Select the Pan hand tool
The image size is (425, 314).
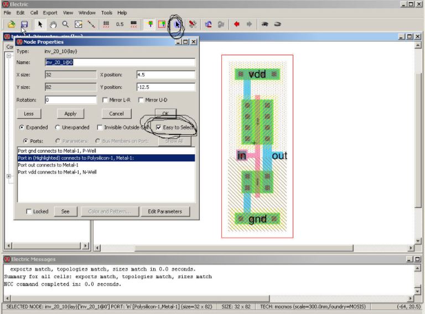[53, 24]
